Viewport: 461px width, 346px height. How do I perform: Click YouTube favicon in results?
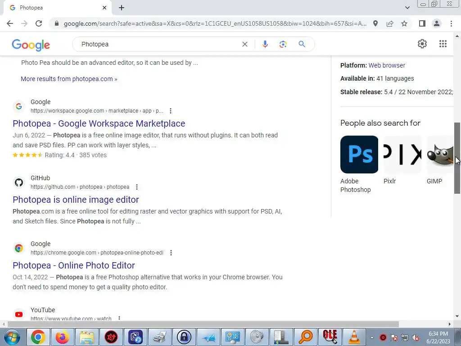(x=19, y=314)
